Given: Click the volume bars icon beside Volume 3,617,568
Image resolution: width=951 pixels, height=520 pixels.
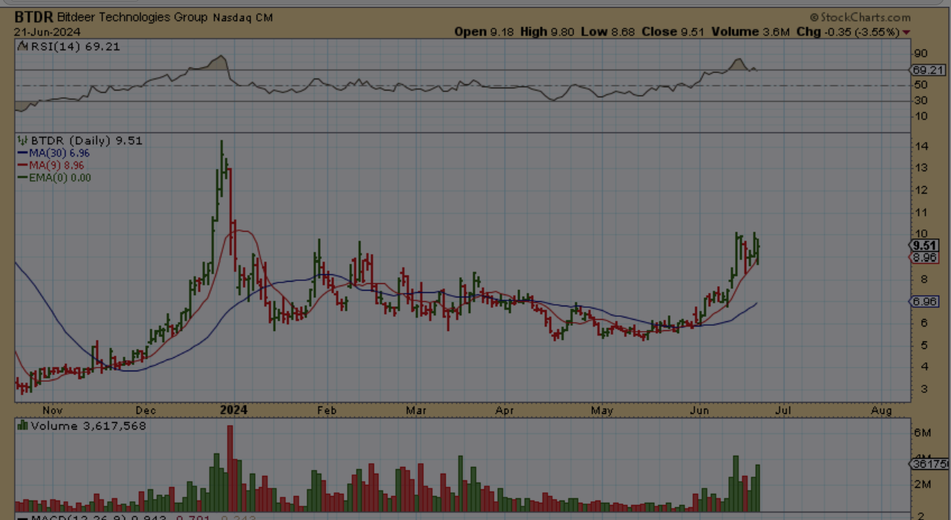Looking at the screenshot, I should [22, 426].
